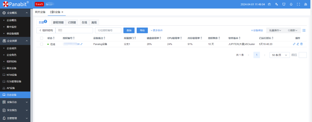Image resolution: width=312 pixels, height=122 pixels.
Task: Delete the Panalog设备 row with trash icon
Action: click(x=301, y=44)
